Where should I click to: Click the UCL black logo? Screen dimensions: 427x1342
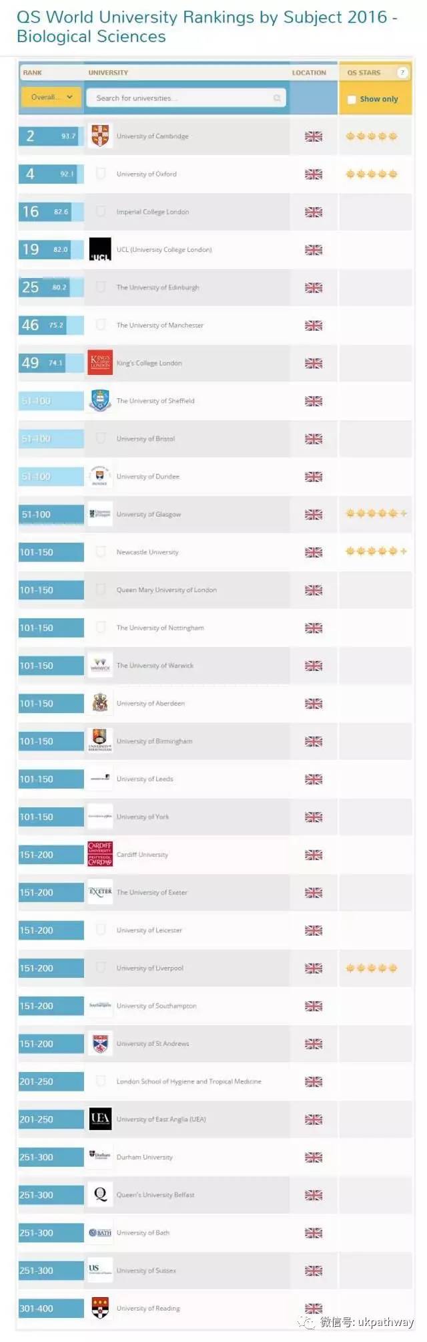pos(100,249)
